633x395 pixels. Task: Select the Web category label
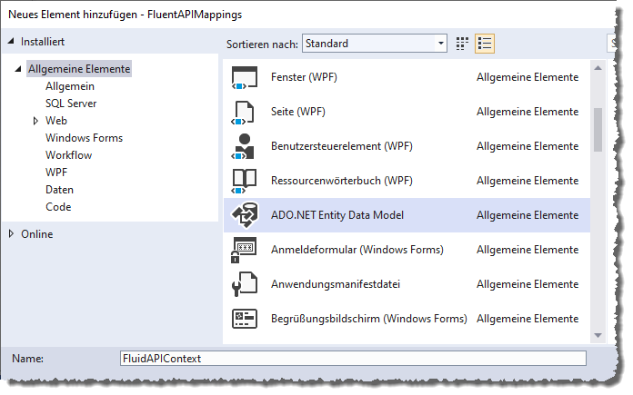coord(56,121)
